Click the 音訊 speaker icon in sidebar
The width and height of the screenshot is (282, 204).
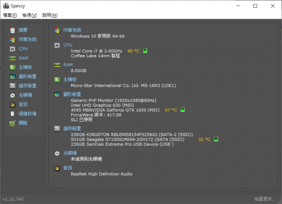pos(13,104)
